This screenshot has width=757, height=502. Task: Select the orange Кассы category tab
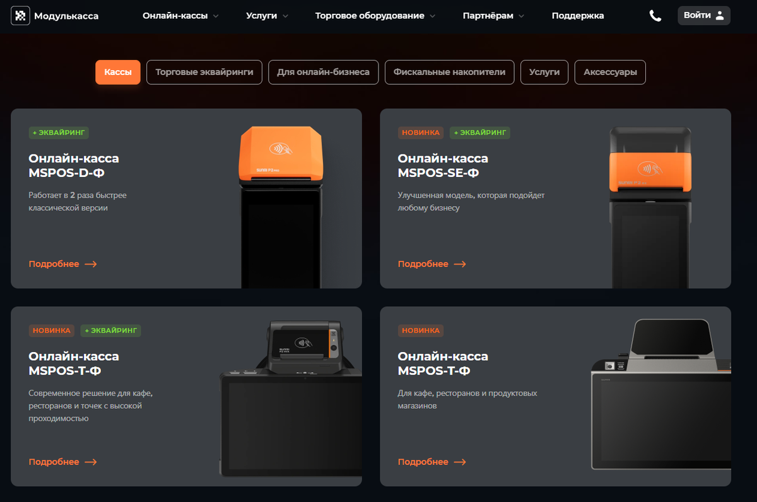tap(118, 72)
